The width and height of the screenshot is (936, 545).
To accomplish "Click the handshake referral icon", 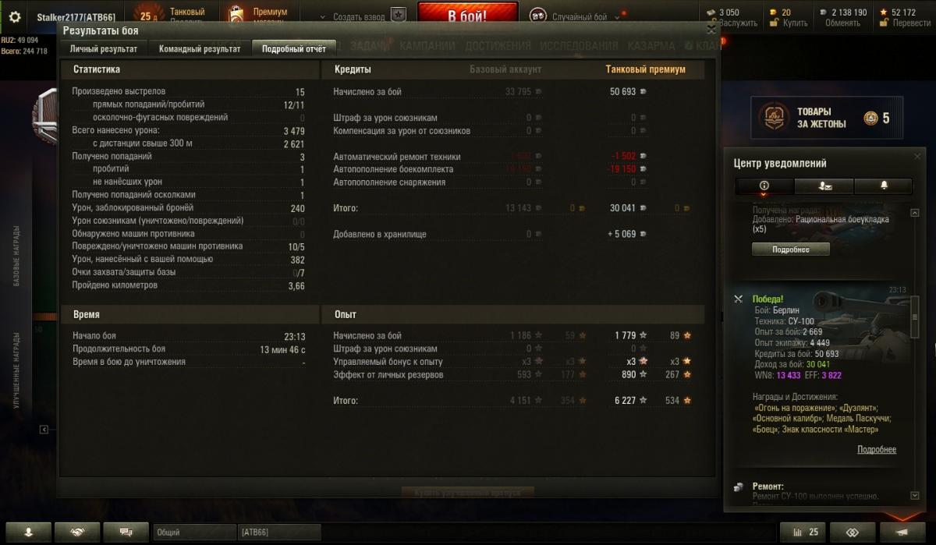I will pyautogui.click(x=78, y=532).
